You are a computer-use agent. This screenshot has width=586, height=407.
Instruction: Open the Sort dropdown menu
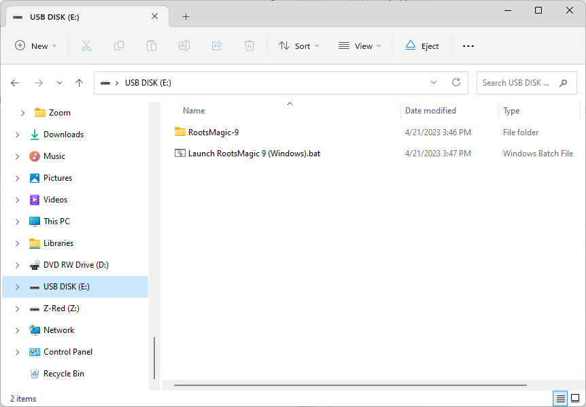click(x=299, y=46)
